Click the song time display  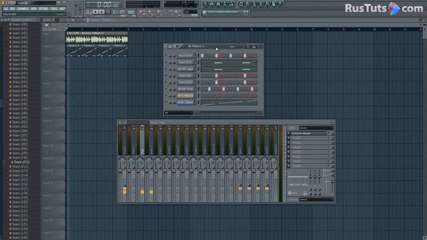click(x=104, y=5)
